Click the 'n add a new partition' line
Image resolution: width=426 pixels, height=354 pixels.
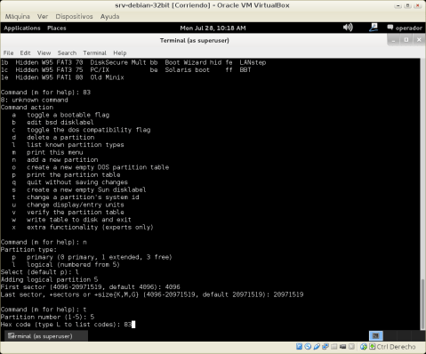tap(55, 160)
